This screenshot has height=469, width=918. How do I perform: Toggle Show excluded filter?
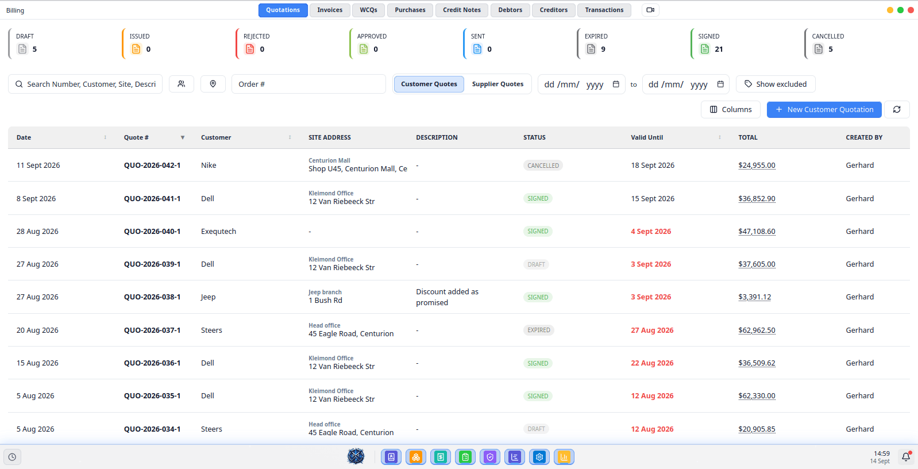pos(776,84)
